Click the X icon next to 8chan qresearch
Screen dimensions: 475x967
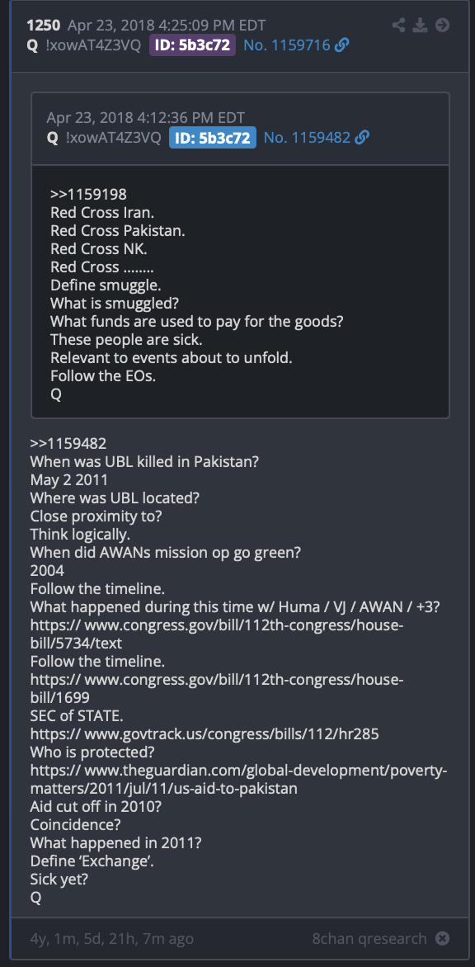tap(442, 939)
